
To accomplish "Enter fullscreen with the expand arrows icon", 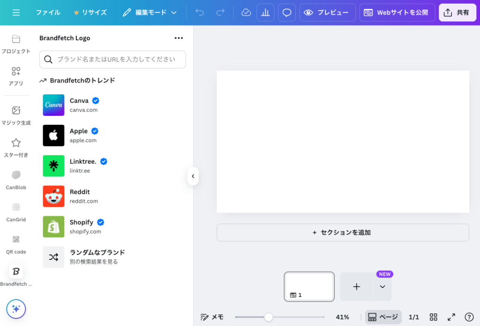I will (451, 317).
